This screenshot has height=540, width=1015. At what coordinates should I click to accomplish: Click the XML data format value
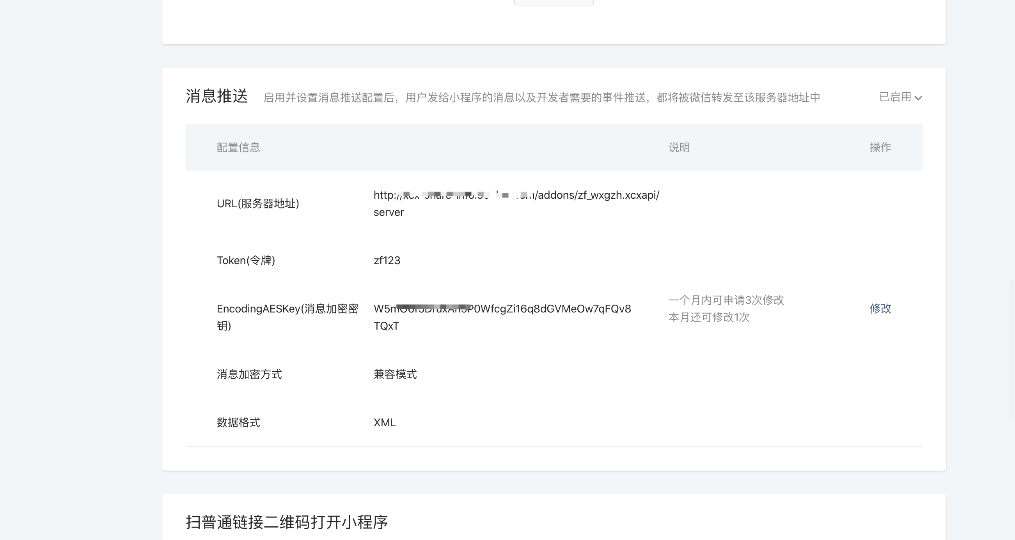(x=384, y=422)
